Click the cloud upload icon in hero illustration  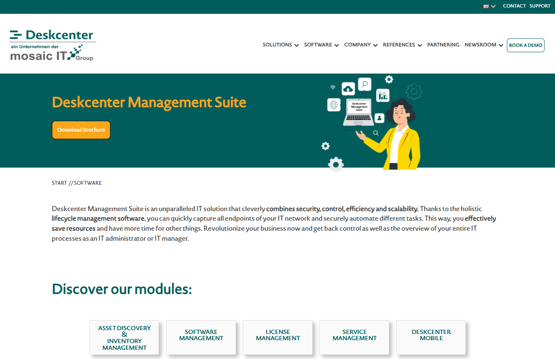click(x=348, y=89)
